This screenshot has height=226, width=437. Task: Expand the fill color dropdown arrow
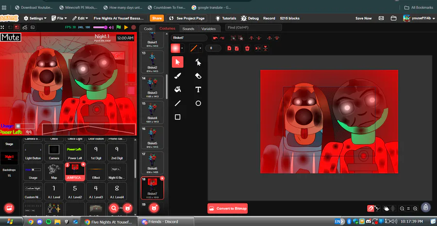pos(182,48)
